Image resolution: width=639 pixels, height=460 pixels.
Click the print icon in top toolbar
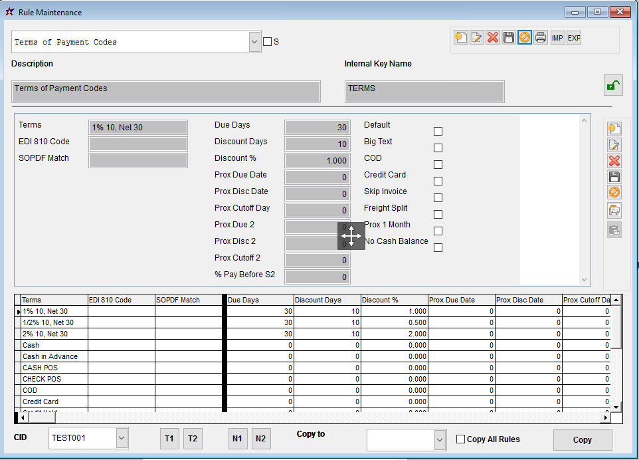(x=541, y=38)
